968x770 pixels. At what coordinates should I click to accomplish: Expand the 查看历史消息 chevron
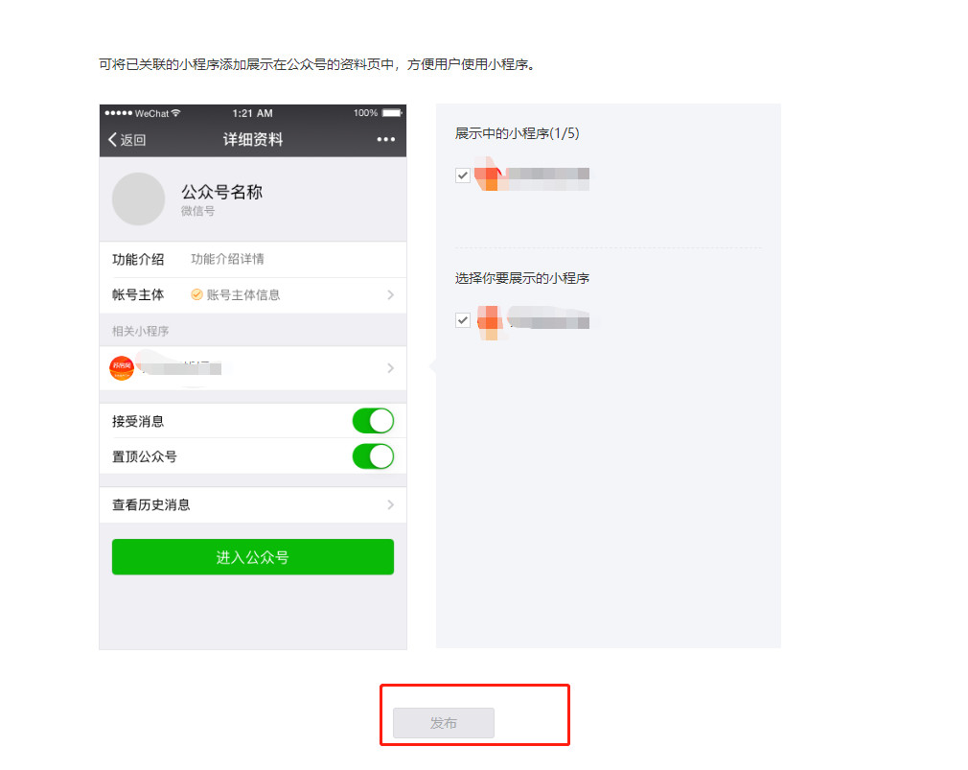[x=390, y=505]
